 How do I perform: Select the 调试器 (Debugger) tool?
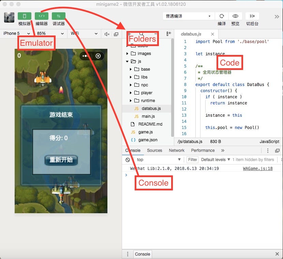coord(58,16)
